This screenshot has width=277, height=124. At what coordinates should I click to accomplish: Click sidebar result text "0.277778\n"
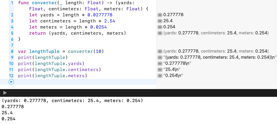177,63
